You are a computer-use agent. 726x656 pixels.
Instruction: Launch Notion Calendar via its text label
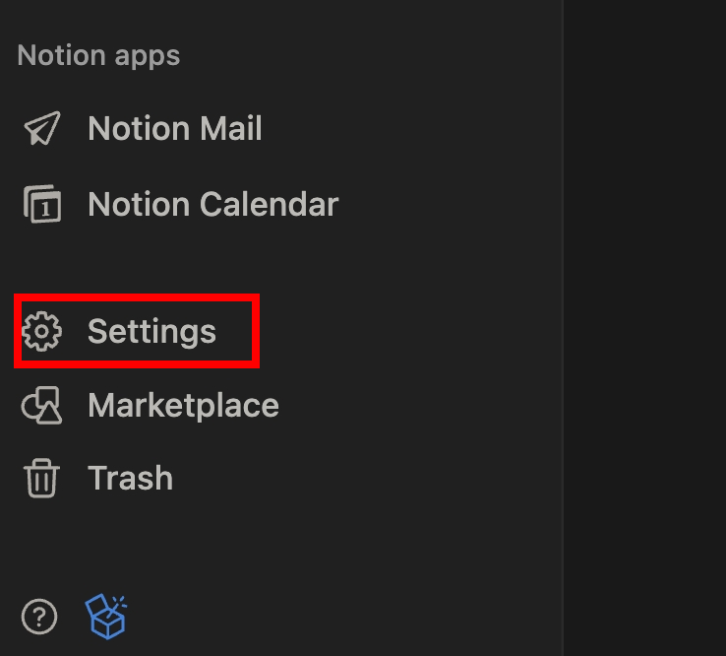(x=212, y=205)
